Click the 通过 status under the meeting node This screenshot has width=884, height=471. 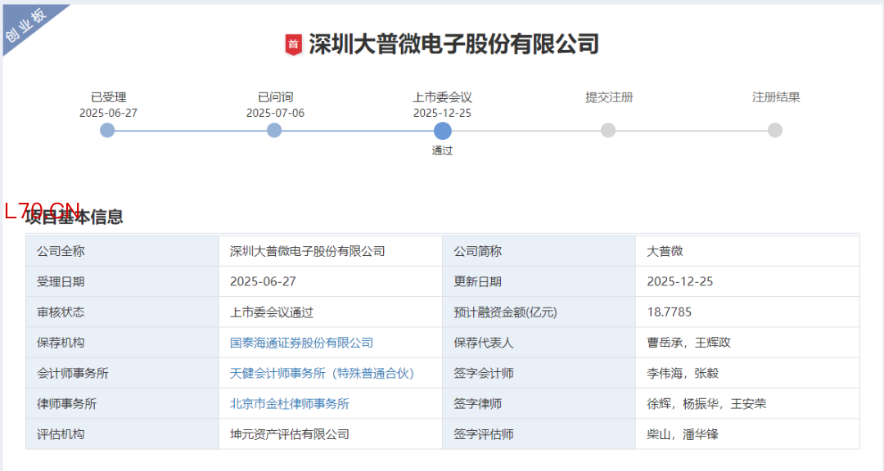pyautogui.click(x=443, y=150)
